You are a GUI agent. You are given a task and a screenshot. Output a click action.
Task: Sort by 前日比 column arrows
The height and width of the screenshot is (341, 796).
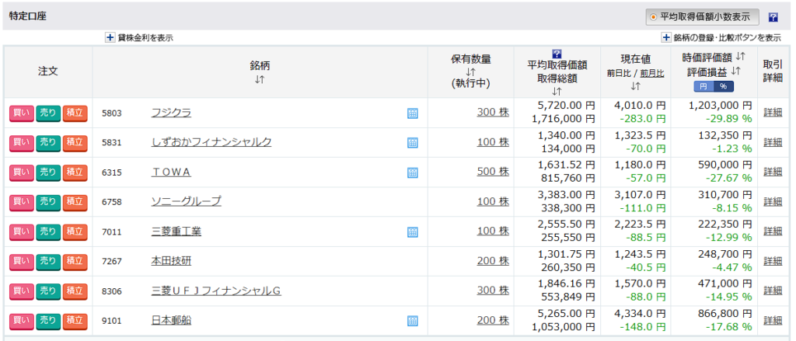point(636,85)
